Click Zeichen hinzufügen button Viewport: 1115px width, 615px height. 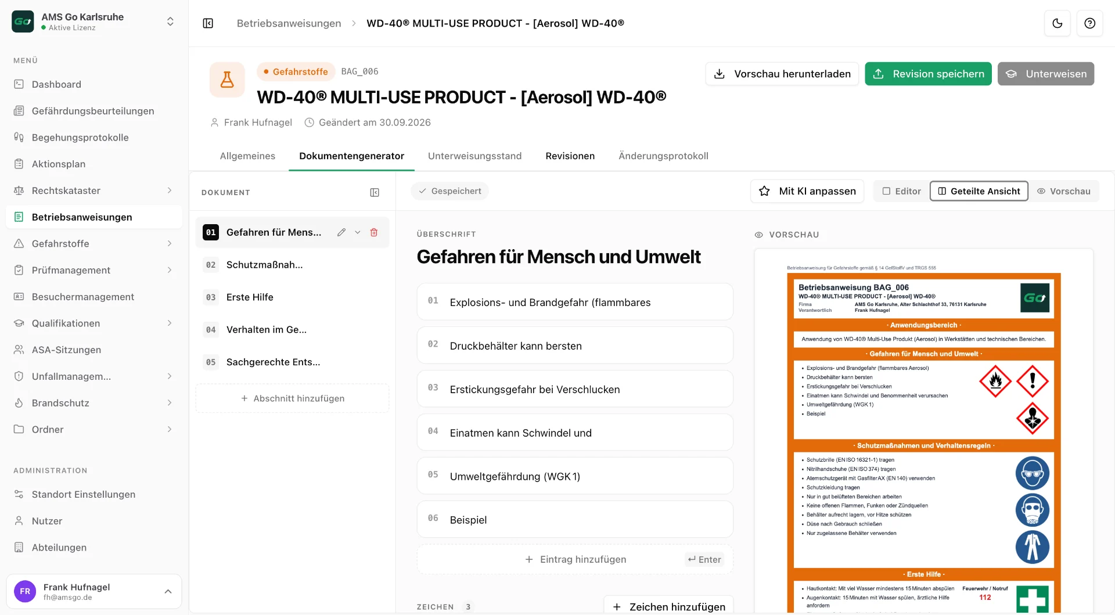pos(668,606)
